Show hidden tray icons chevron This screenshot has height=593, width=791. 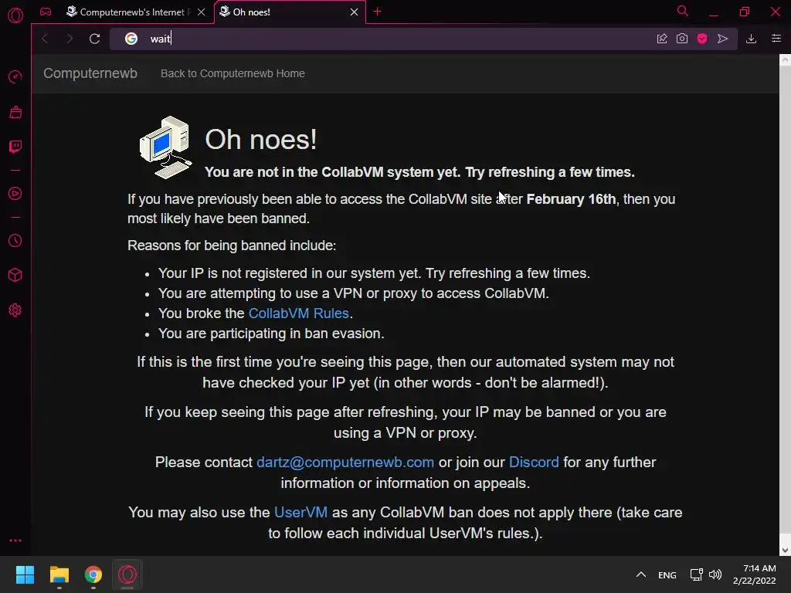(640, 574)
